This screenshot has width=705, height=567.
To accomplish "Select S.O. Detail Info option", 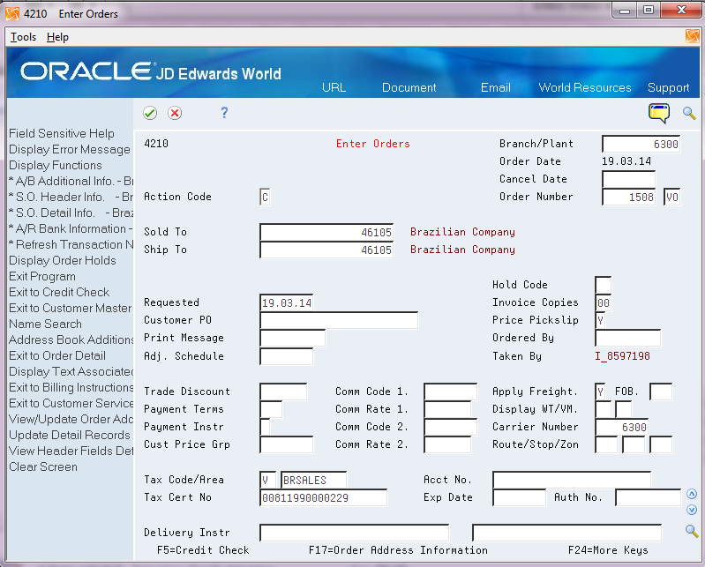I will tap(71, 213).
